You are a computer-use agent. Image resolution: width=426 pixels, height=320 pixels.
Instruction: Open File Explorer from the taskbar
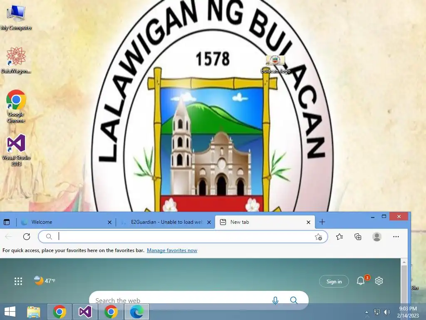[33, 312]
